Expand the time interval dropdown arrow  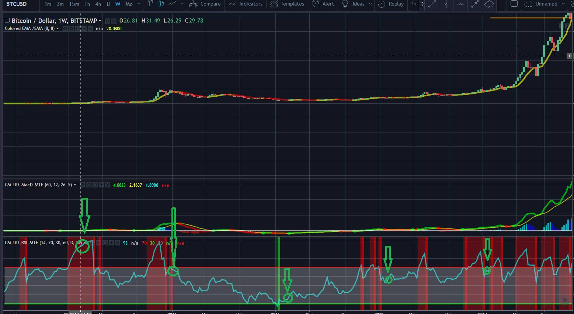coord(139,4)
